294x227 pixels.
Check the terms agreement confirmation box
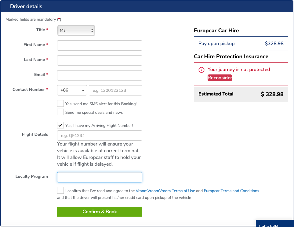tap(60, 191)
